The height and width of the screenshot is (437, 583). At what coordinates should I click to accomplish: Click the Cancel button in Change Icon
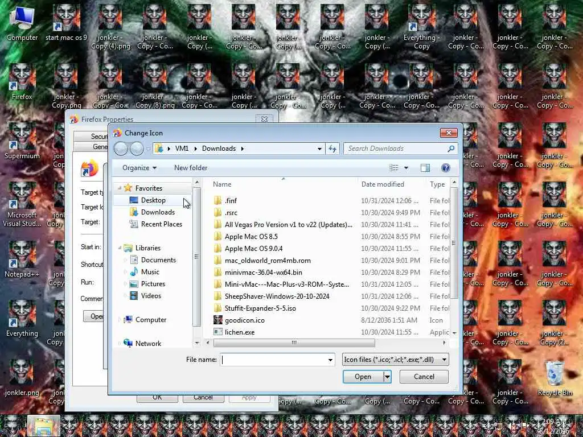pyautogui.click(x=424, y=377)
